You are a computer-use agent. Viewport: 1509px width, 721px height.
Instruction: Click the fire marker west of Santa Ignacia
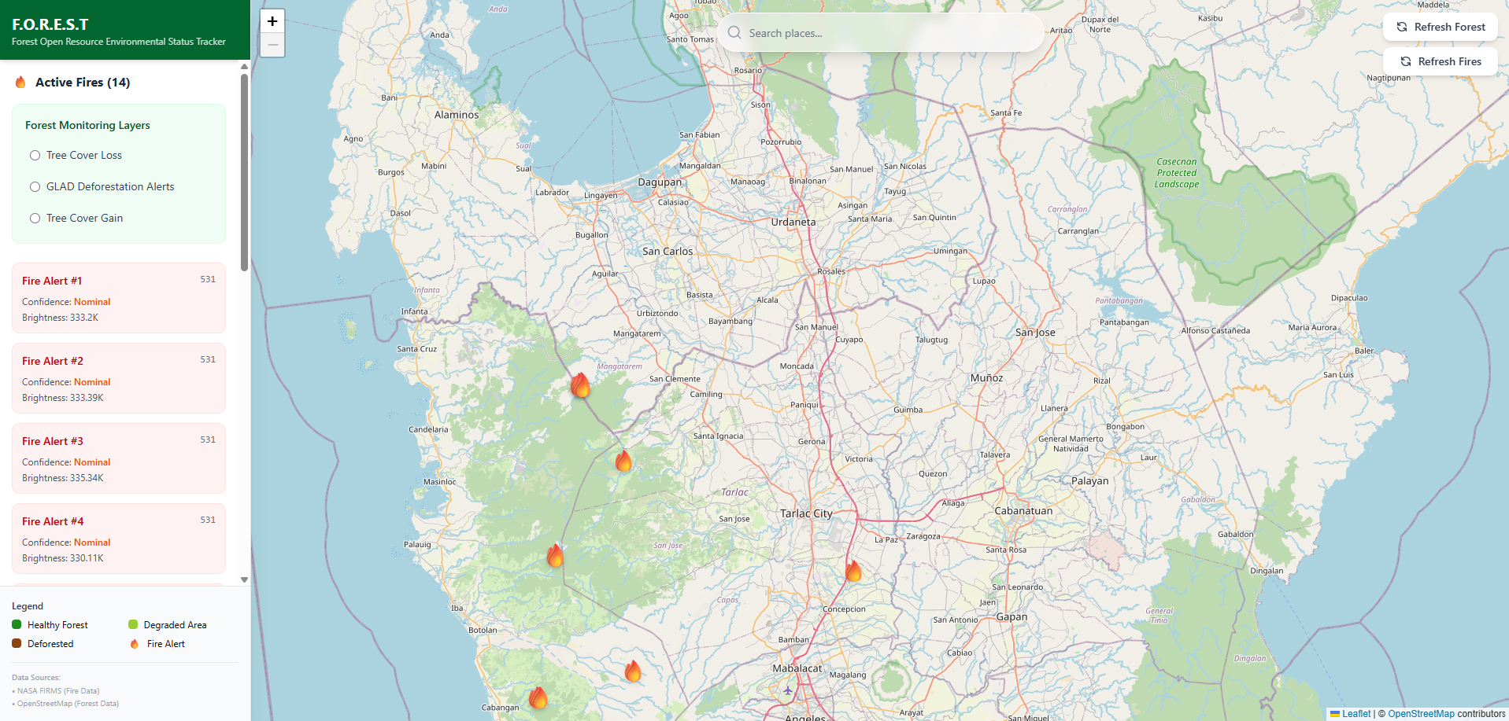623,461
